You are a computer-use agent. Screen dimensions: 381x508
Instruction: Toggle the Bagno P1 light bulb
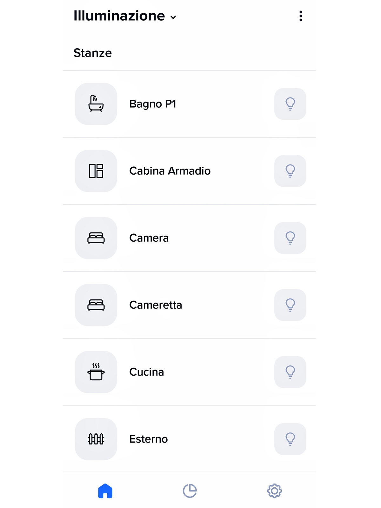(290, 104)
